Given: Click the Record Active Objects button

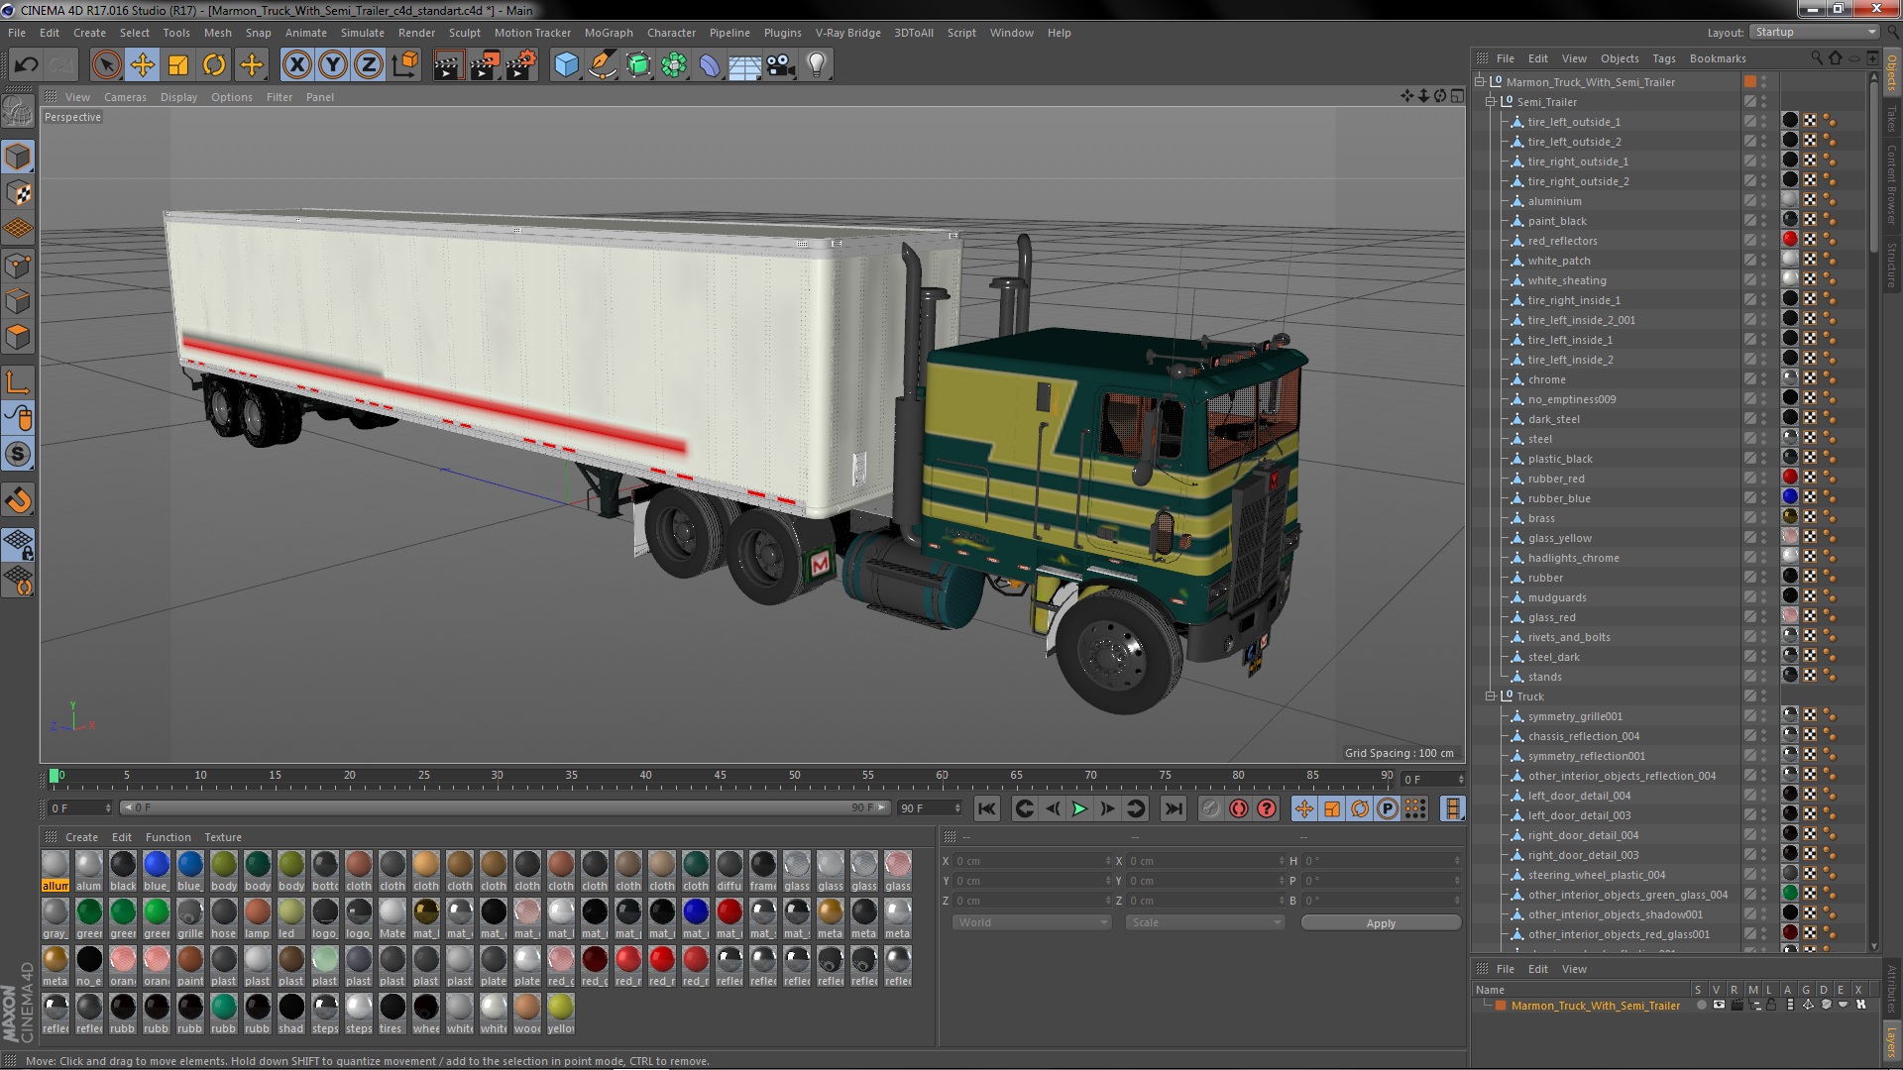Looking at the screenshot, I should (x=1210, y=809).
